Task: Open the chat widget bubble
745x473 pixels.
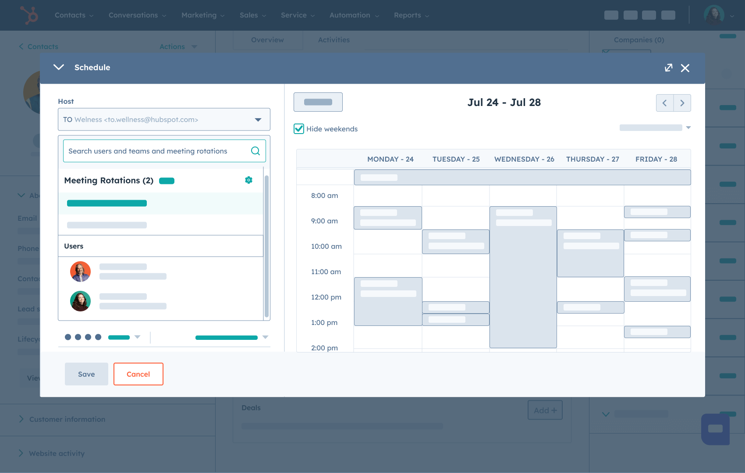Action: 715,429
